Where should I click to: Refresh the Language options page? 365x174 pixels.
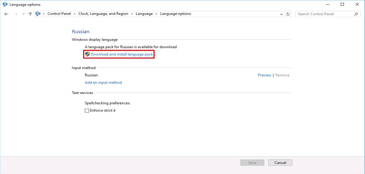[288, 14]
